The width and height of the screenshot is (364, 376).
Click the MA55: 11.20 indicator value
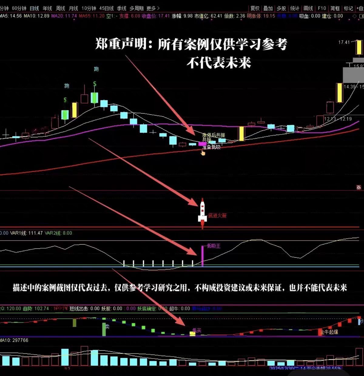coord(92,16)
